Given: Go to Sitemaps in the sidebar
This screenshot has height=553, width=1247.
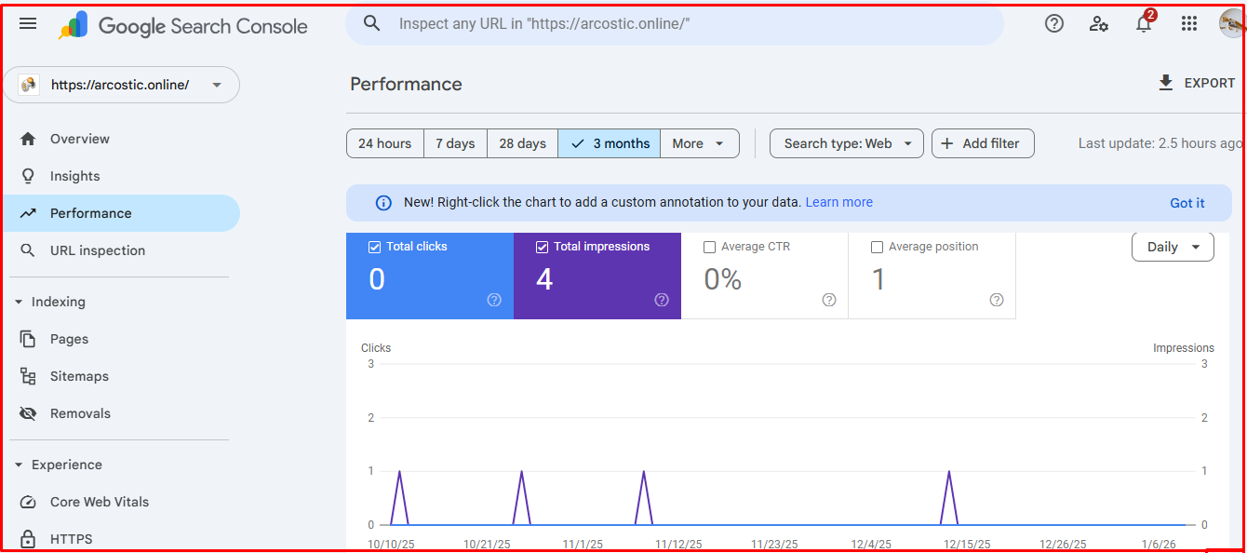Looking at the screenshot, I should [79, 376].
